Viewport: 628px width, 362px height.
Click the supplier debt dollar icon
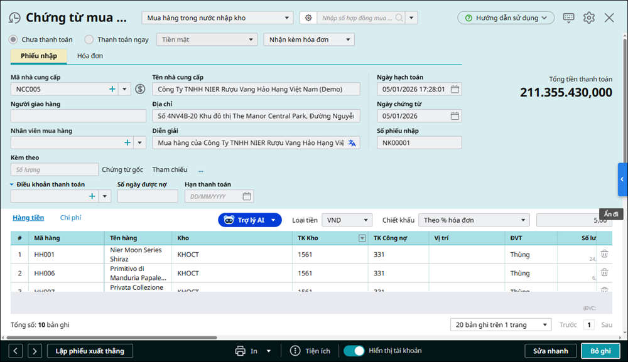pyautogui.click(x=141, y=89)
